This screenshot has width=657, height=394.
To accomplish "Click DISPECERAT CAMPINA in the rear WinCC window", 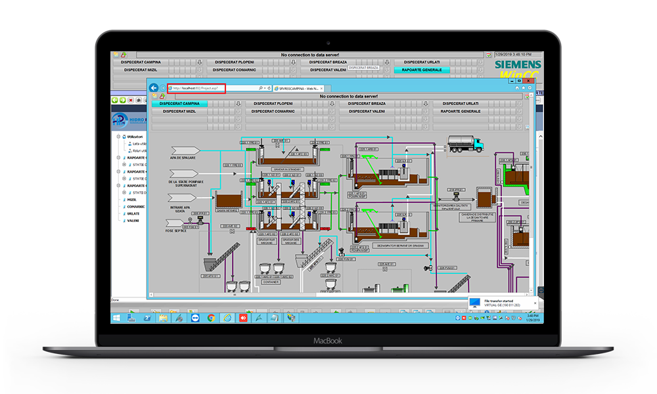I will click(x=141, y=62).
